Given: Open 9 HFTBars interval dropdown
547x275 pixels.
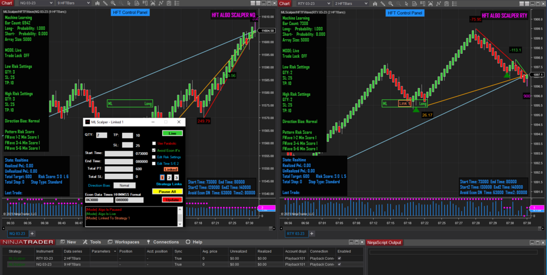Looking at the screenshot, I should pos(72,3).
